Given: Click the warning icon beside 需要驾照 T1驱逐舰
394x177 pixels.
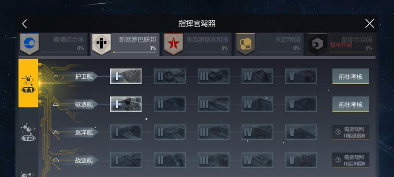Looking at the screenshot, I should [338, 132].
